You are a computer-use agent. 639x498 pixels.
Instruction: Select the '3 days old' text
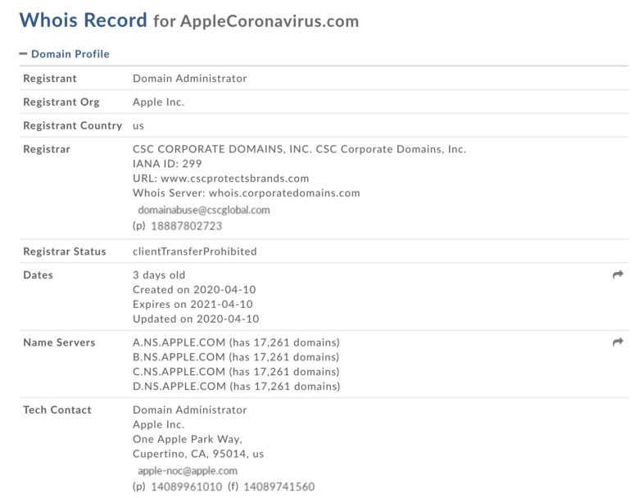tap(159, 275)
